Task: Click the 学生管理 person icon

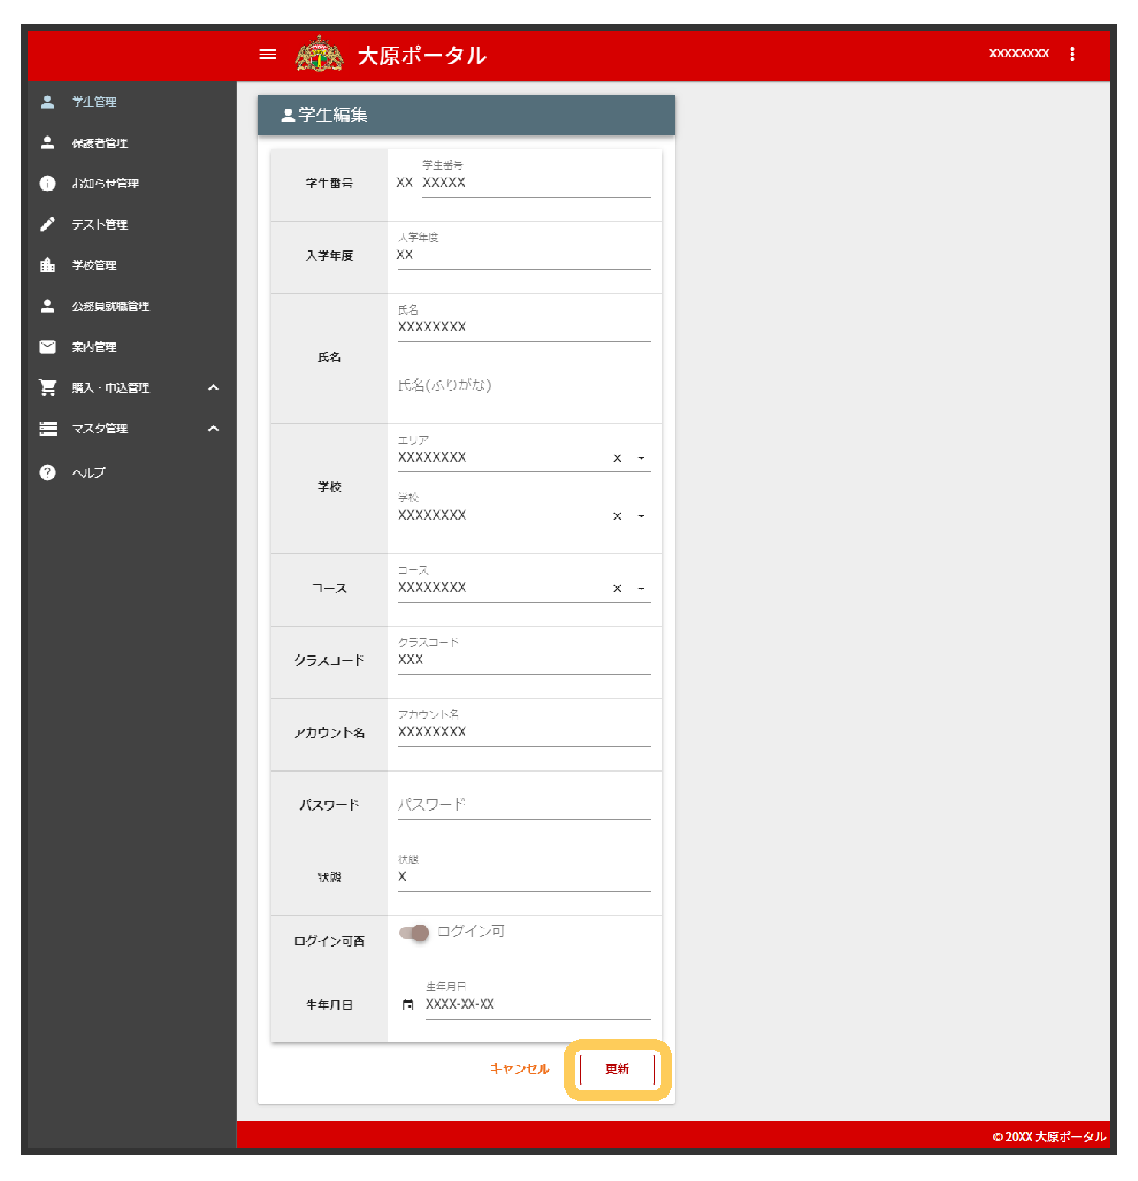Action: [47, 102]
